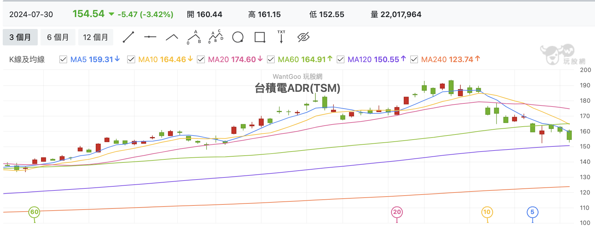Click the pink 20 MA marker
This screenshot has width=595, height=228.
pos(397,212)
